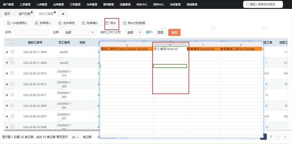This screenshot has height=144, width=292.
Task: Expand row LSG-24-08-20-0010 plus icon
Action: 7,73
